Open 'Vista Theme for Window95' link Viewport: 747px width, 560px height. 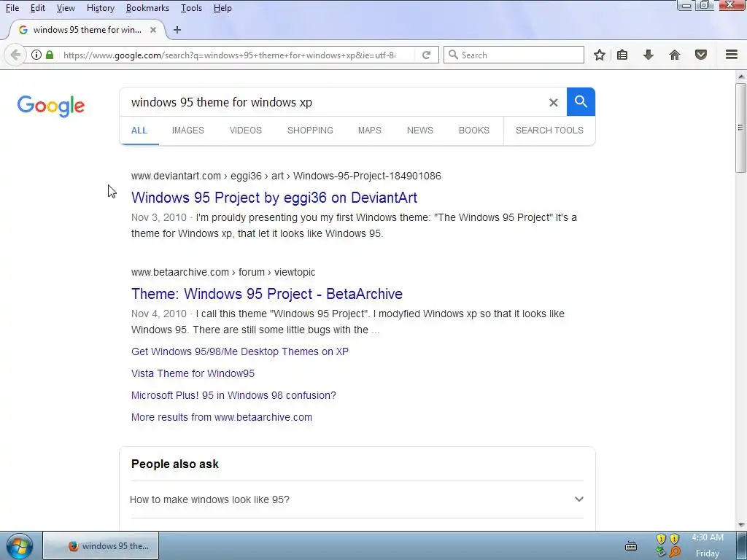click(x=193, y=373)
